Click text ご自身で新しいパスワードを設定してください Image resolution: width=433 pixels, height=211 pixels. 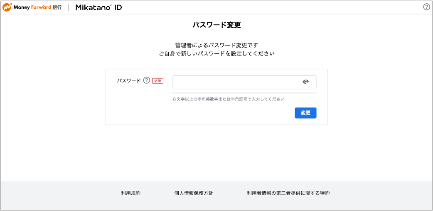click(x=216, y=54)
